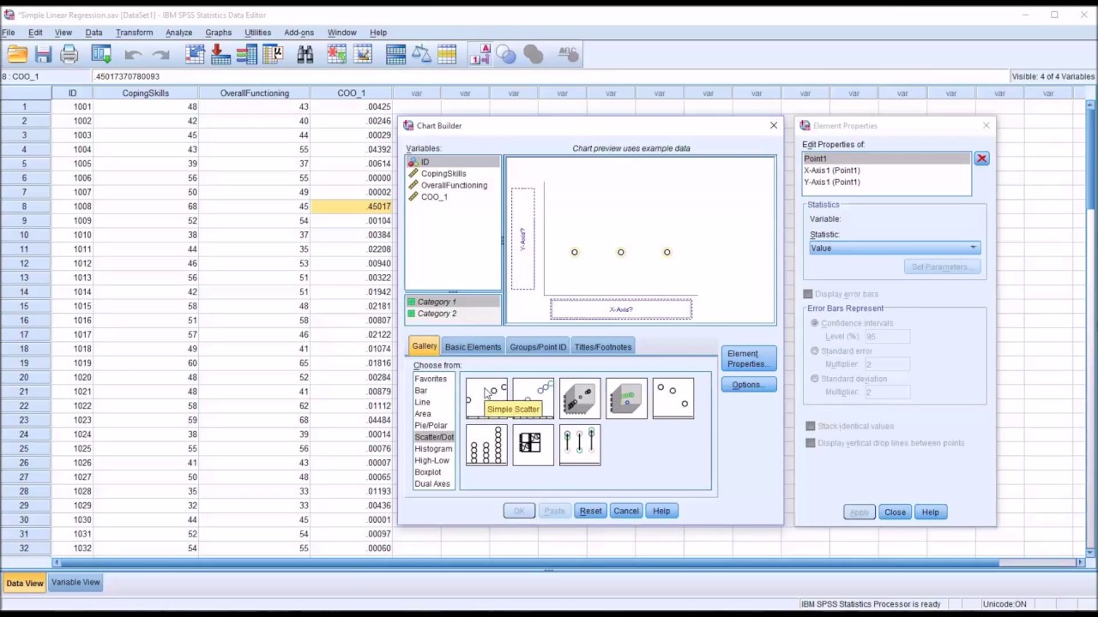Toggle Stack identical values checkbox
Screen dimensions: 1098x617
click(x=811, y=426)
